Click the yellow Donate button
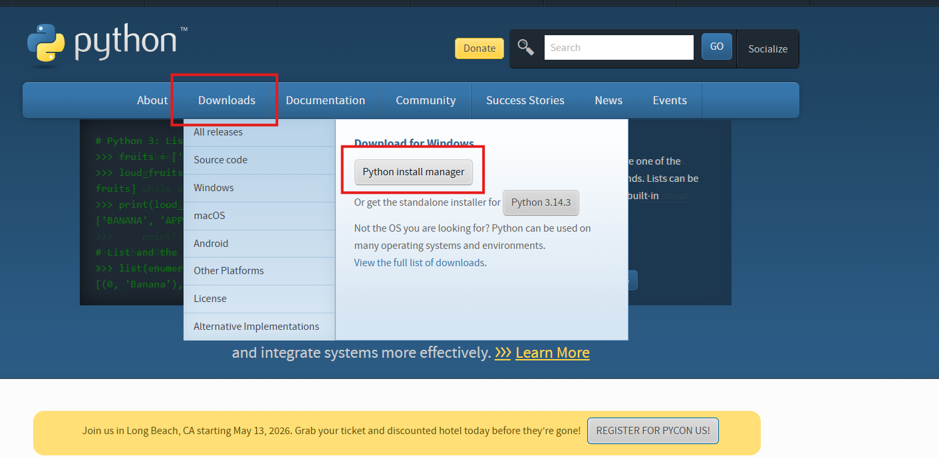The image size is (939, 458). coord(479,48)
